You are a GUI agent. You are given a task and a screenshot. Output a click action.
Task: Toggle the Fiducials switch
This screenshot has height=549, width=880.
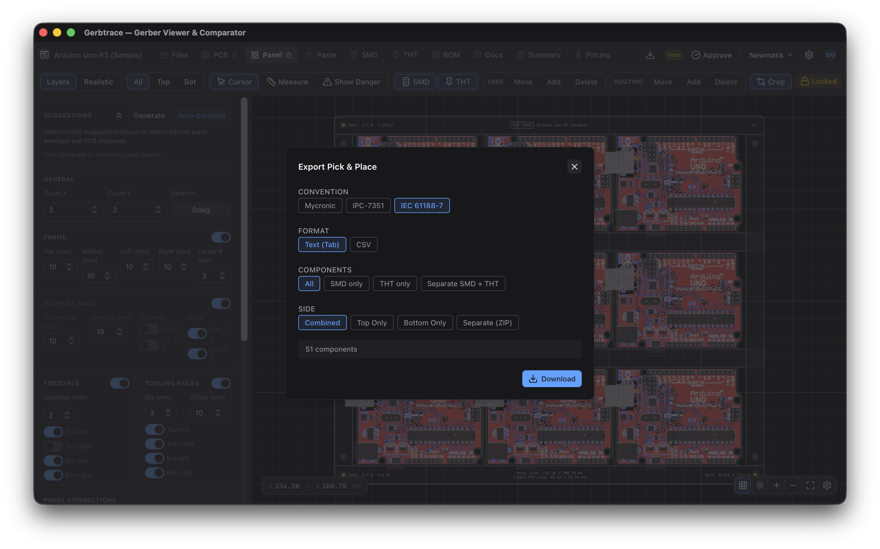click(120, 383)
